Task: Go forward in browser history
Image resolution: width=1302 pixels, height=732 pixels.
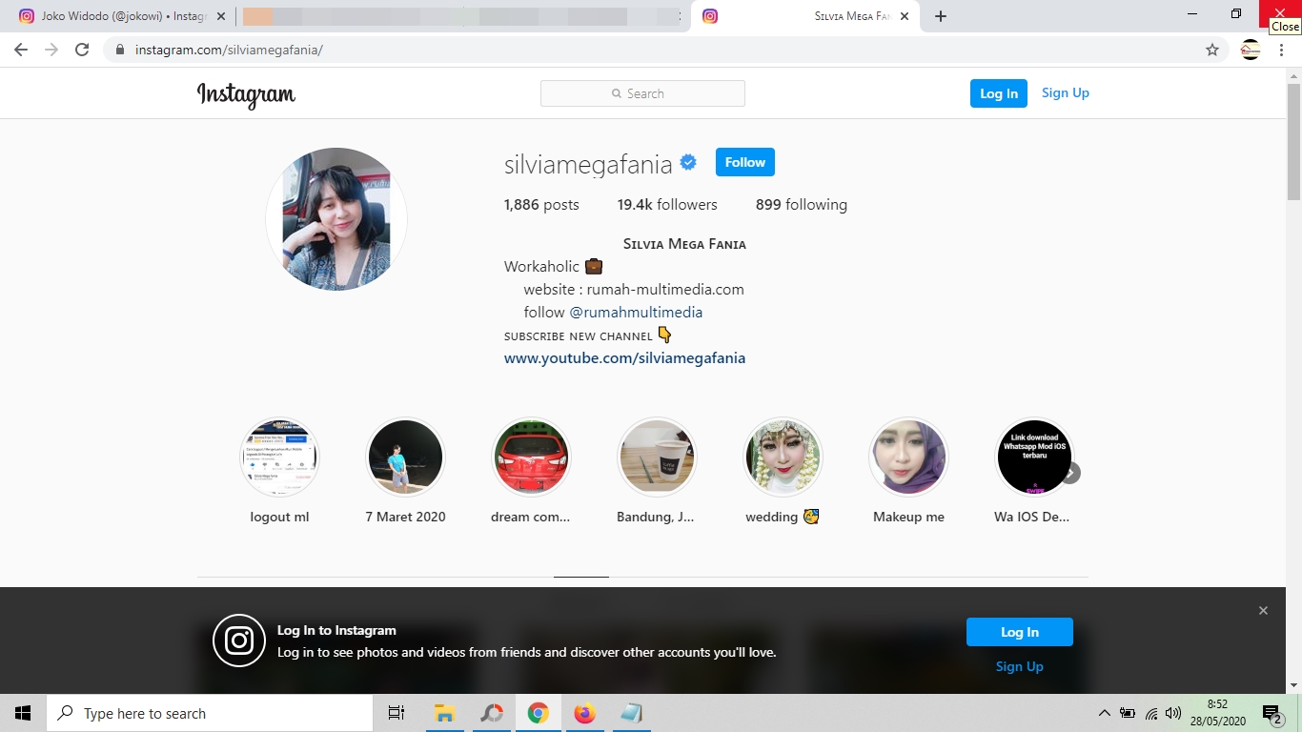Action: pos(51,50)
